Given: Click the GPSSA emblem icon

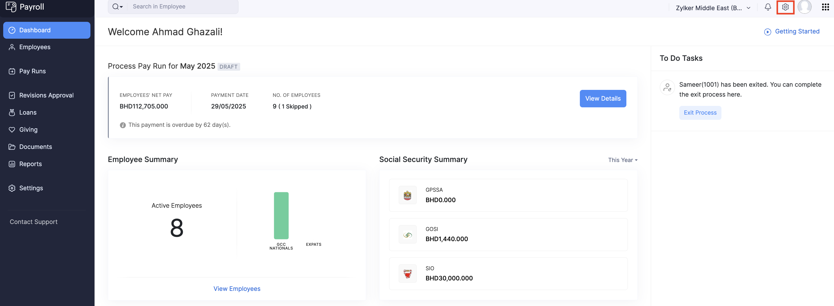Looking at the screenshot, I should coord(407,195).
